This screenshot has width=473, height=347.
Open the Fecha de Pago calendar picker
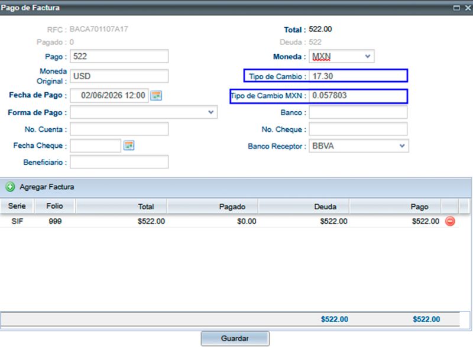tap(156, 96)
